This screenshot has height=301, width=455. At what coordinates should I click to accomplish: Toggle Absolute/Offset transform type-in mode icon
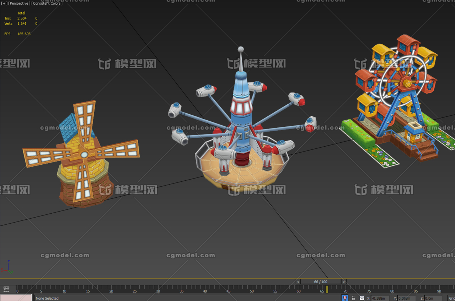coord(362,298)
